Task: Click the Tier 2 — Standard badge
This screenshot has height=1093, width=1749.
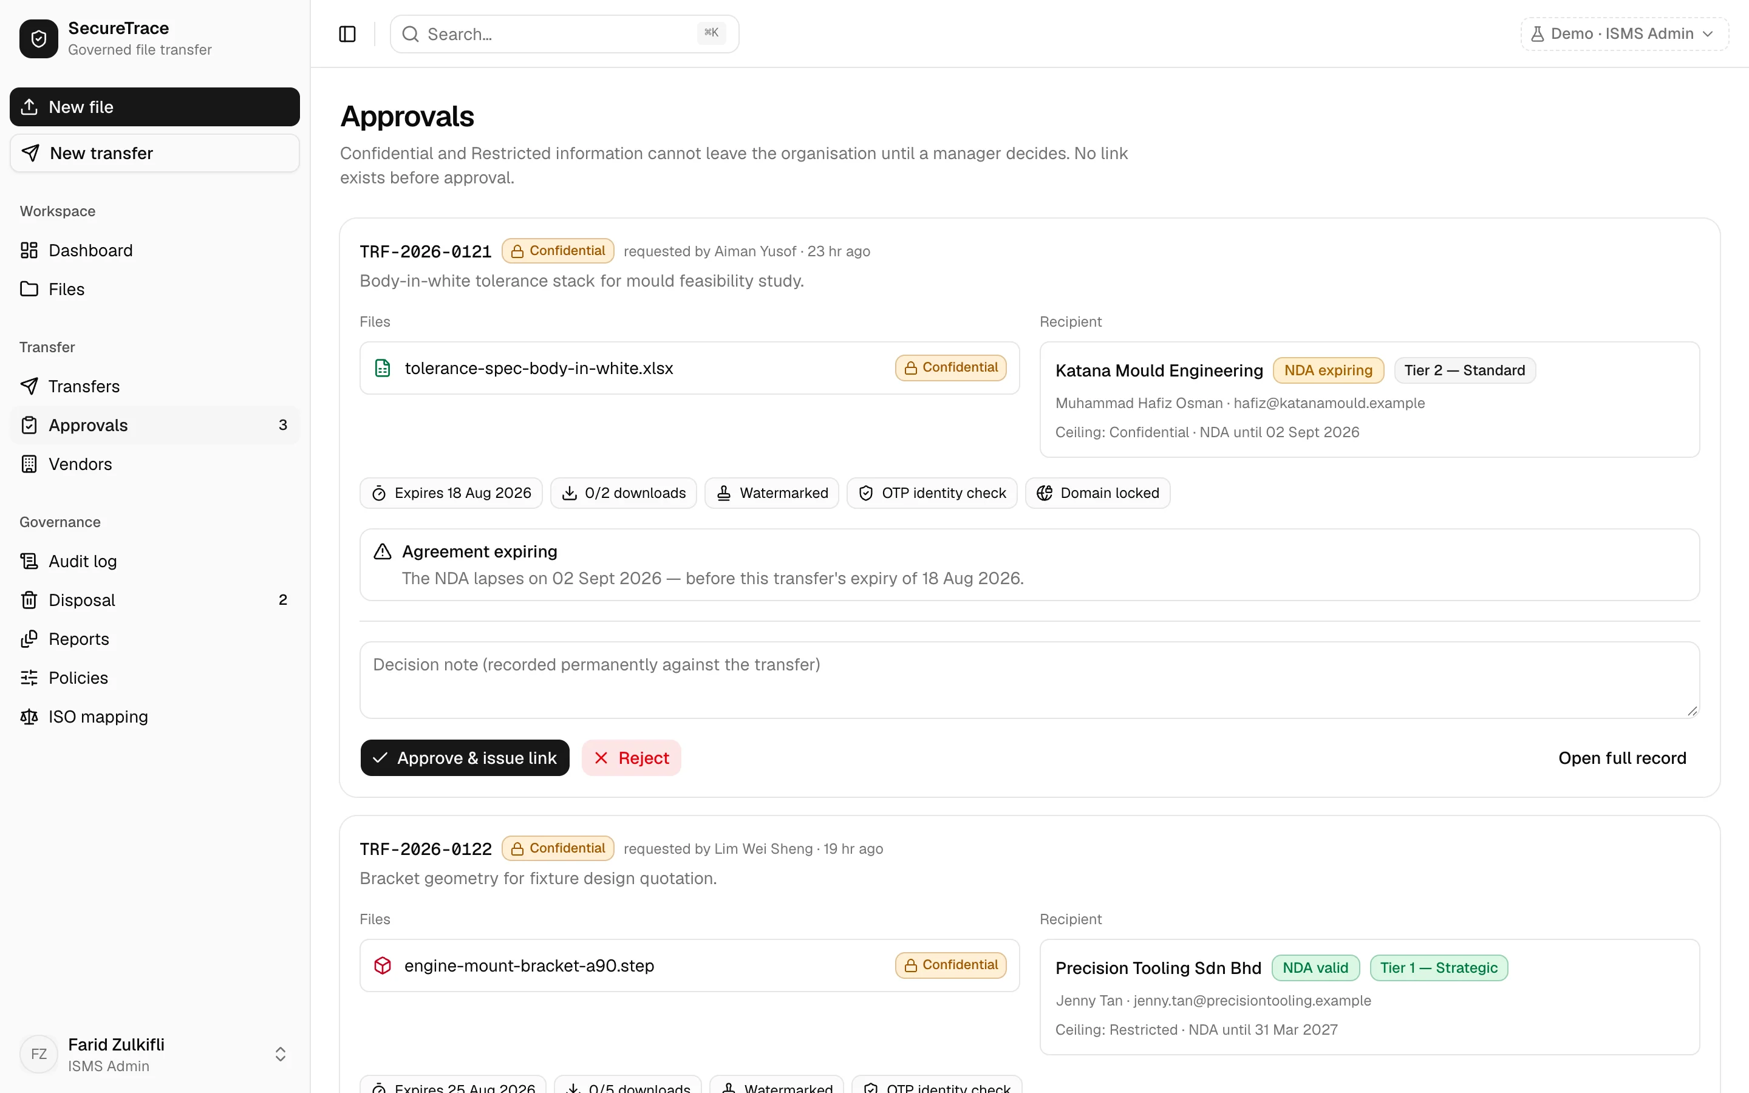Action: 1464,370
